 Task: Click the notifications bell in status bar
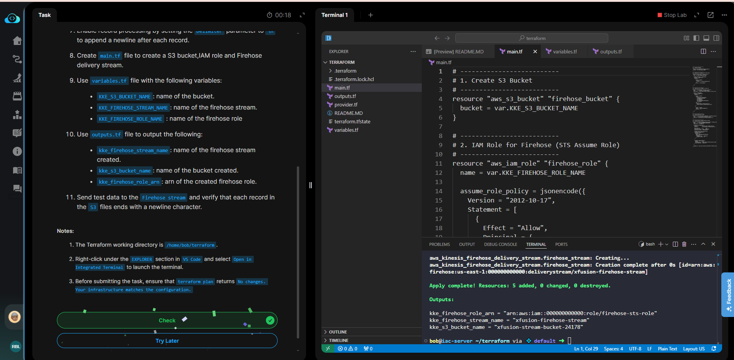(x=714, y=349)
